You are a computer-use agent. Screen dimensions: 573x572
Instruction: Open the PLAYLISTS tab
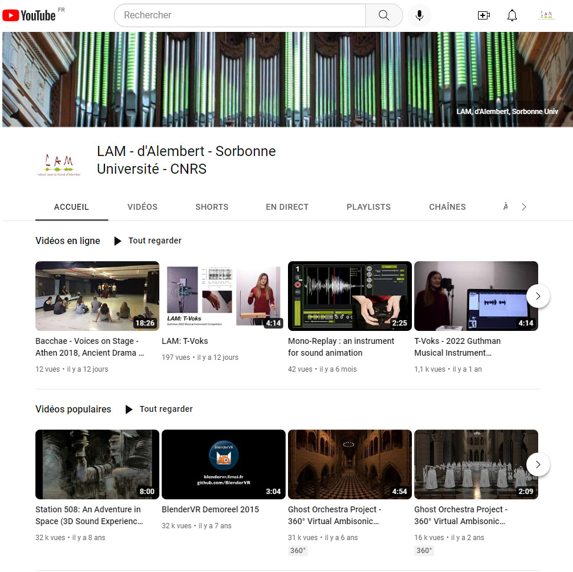pyautogui.click(x=368, y=207)
